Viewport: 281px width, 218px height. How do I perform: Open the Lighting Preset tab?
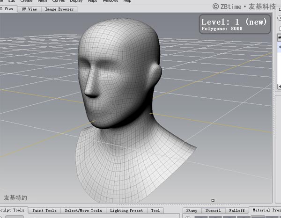[x=126, y=211]
